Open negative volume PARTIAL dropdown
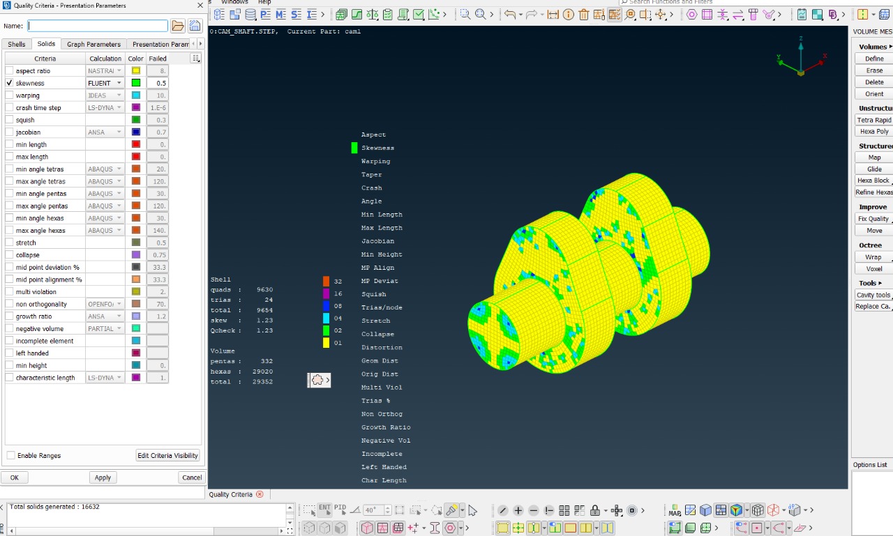 coord(105,328)
